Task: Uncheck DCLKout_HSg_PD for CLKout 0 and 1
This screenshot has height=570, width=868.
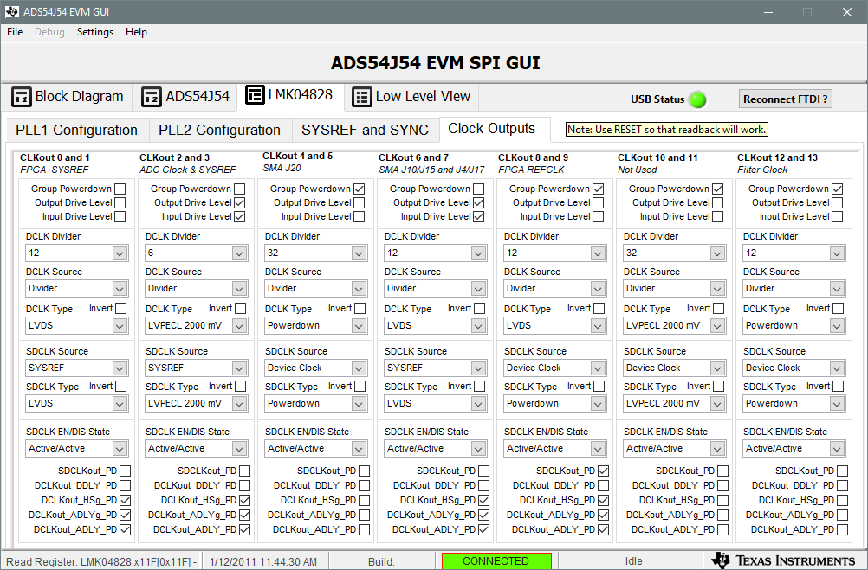Action: (125, 500)
